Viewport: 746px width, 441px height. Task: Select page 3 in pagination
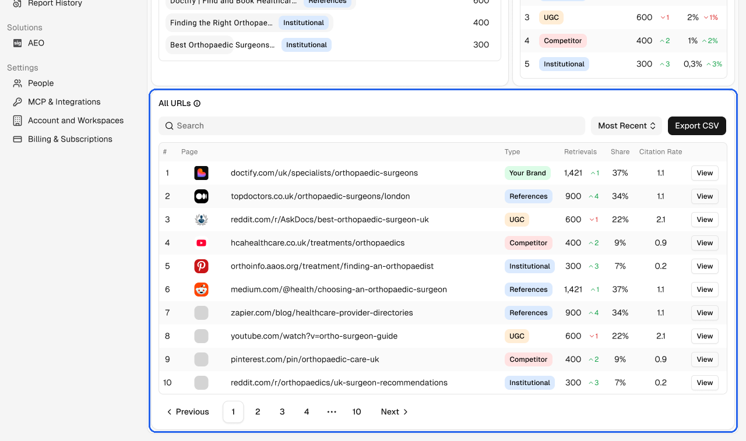[x=282, y=412]
